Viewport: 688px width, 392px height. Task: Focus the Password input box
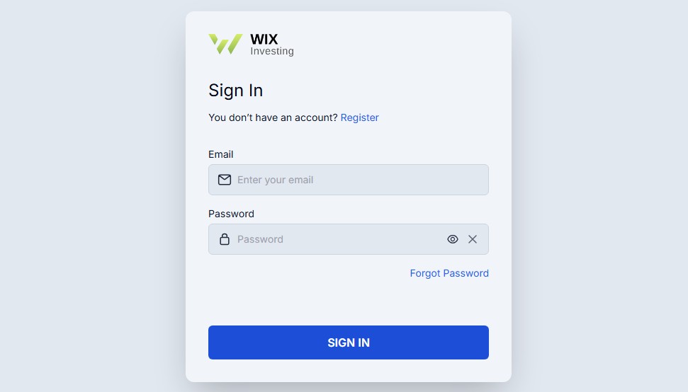(349, 239)
